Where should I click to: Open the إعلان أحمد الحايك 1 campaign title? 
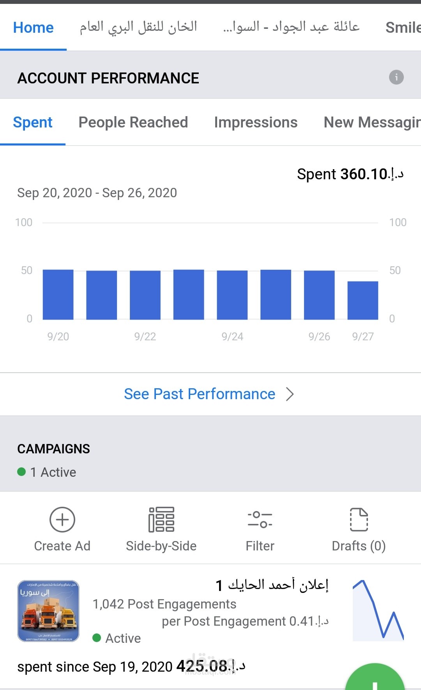click(x=272, y=585)
